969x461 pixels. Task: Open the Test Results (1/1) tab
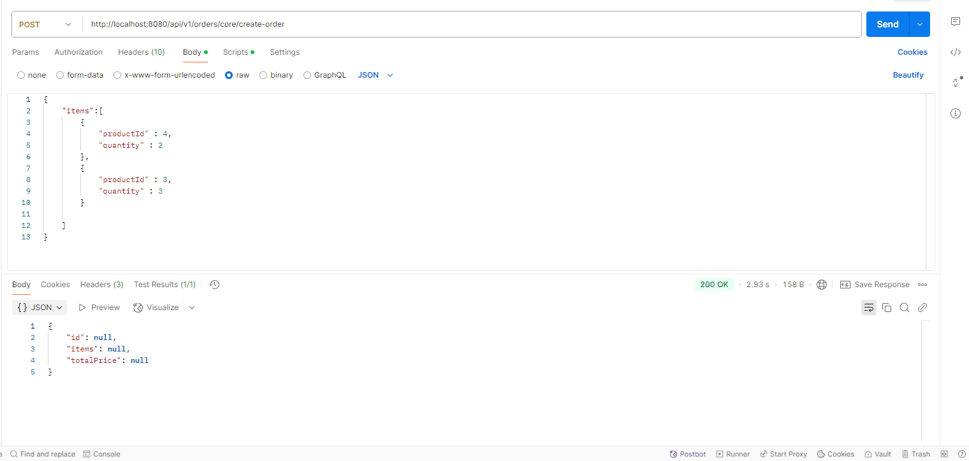[x=164, y=285]
